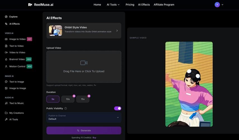The image size is (239, 140).
Task: Open Image to Video in the sidebar
Action: (17, 39)
